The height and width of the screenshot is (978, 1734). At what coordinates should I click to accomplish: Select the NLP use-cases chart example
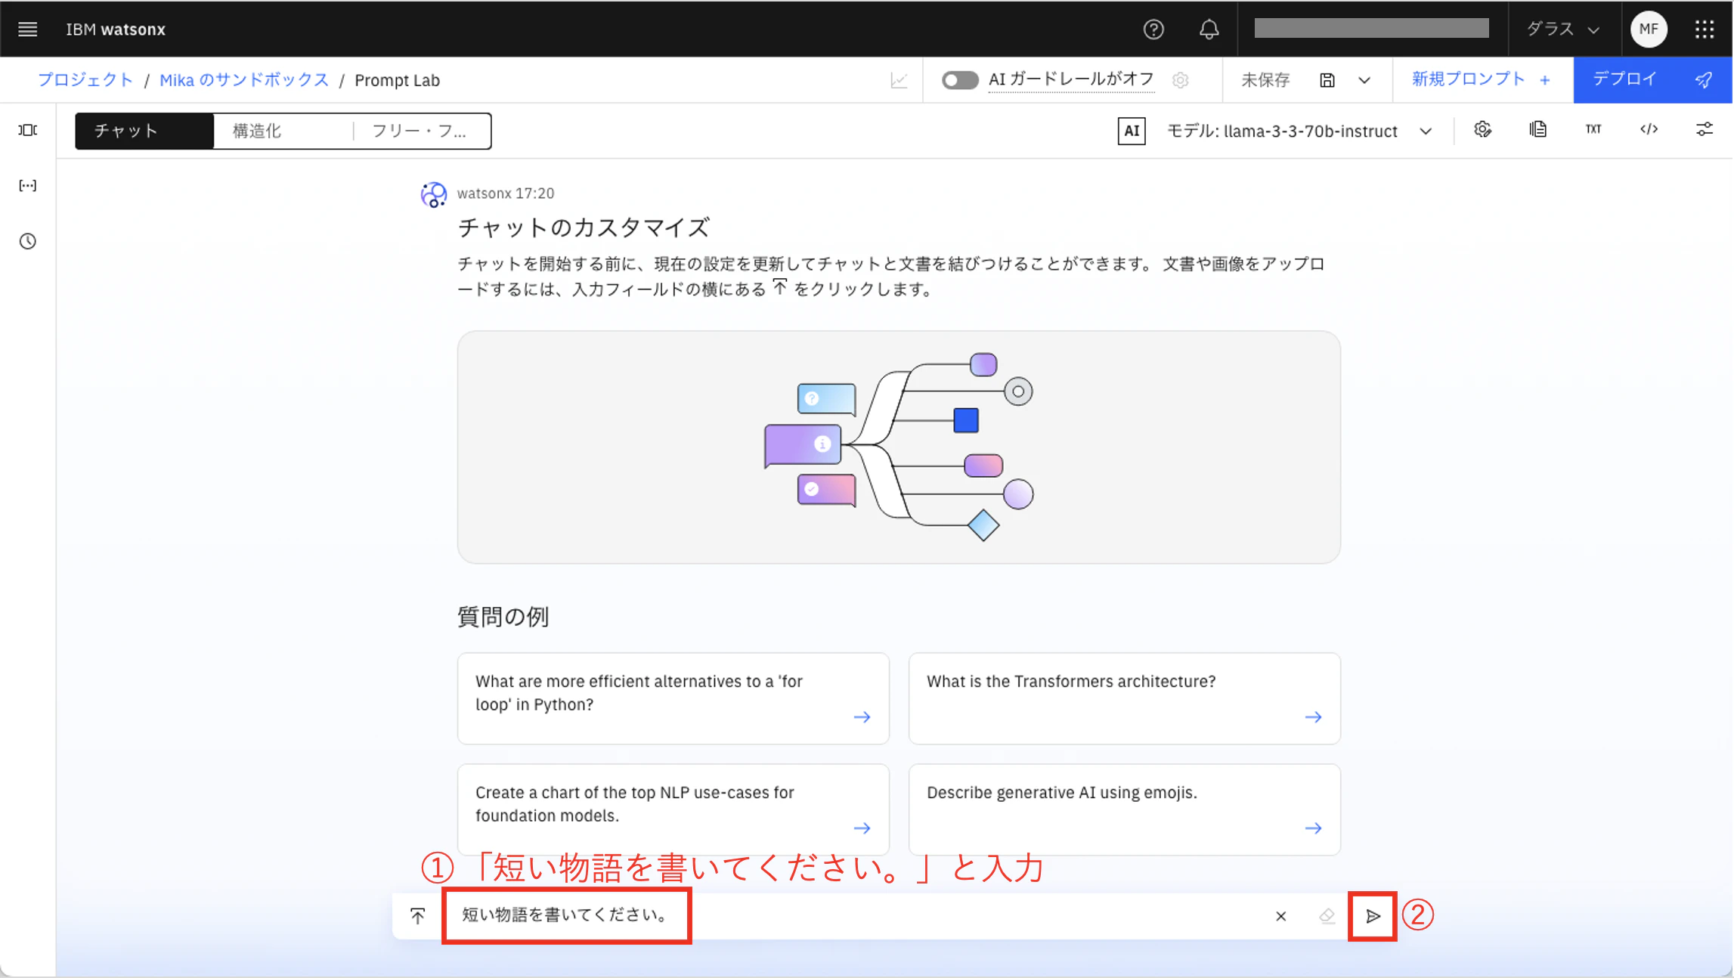tap(673, 809)
